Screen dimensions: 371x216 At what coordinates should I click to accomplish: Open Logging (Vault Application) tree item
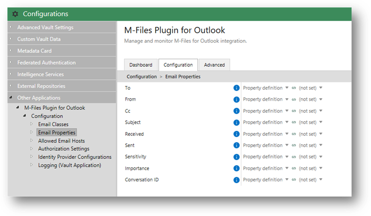pyautogui.click(x=70, y=165)
